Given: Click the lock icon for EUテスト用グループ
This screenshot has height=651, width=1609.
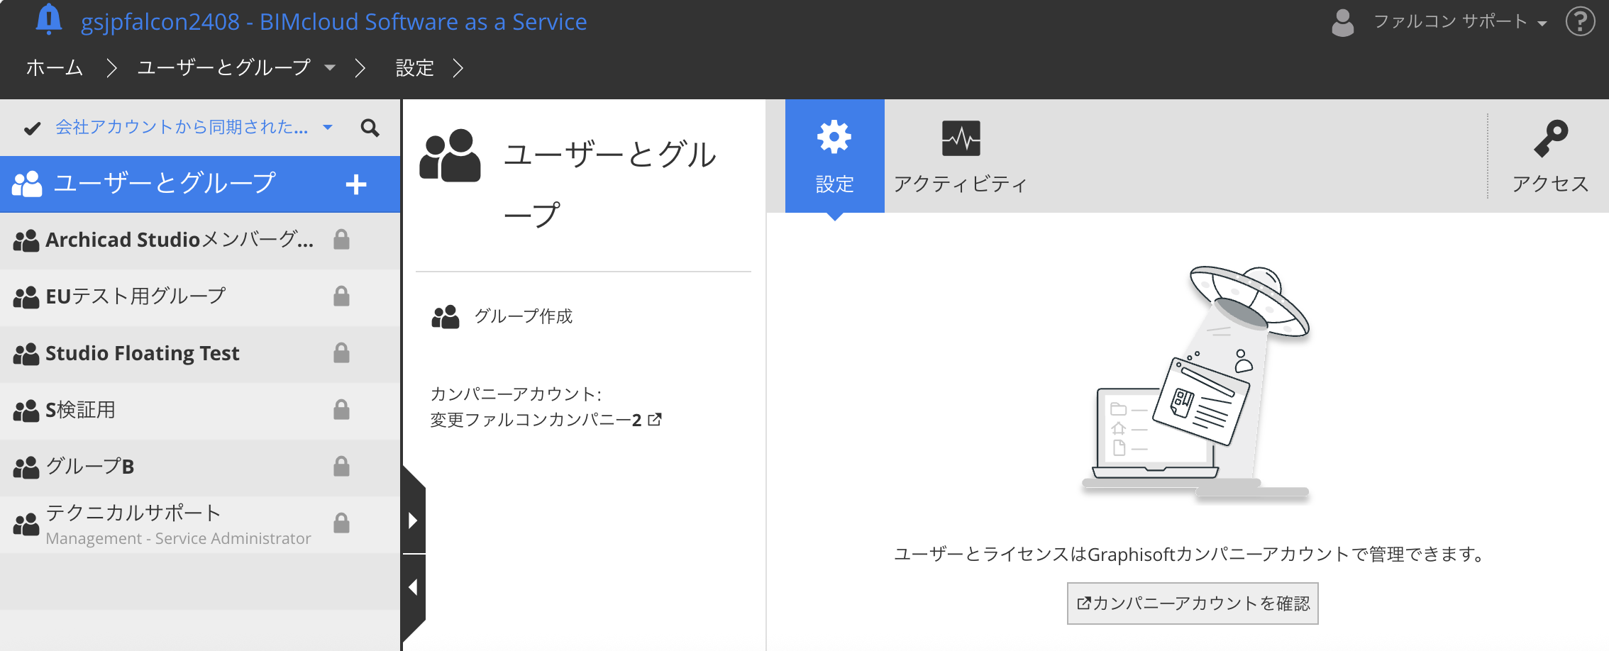Looking at the screenshot, I should [341, 296].
